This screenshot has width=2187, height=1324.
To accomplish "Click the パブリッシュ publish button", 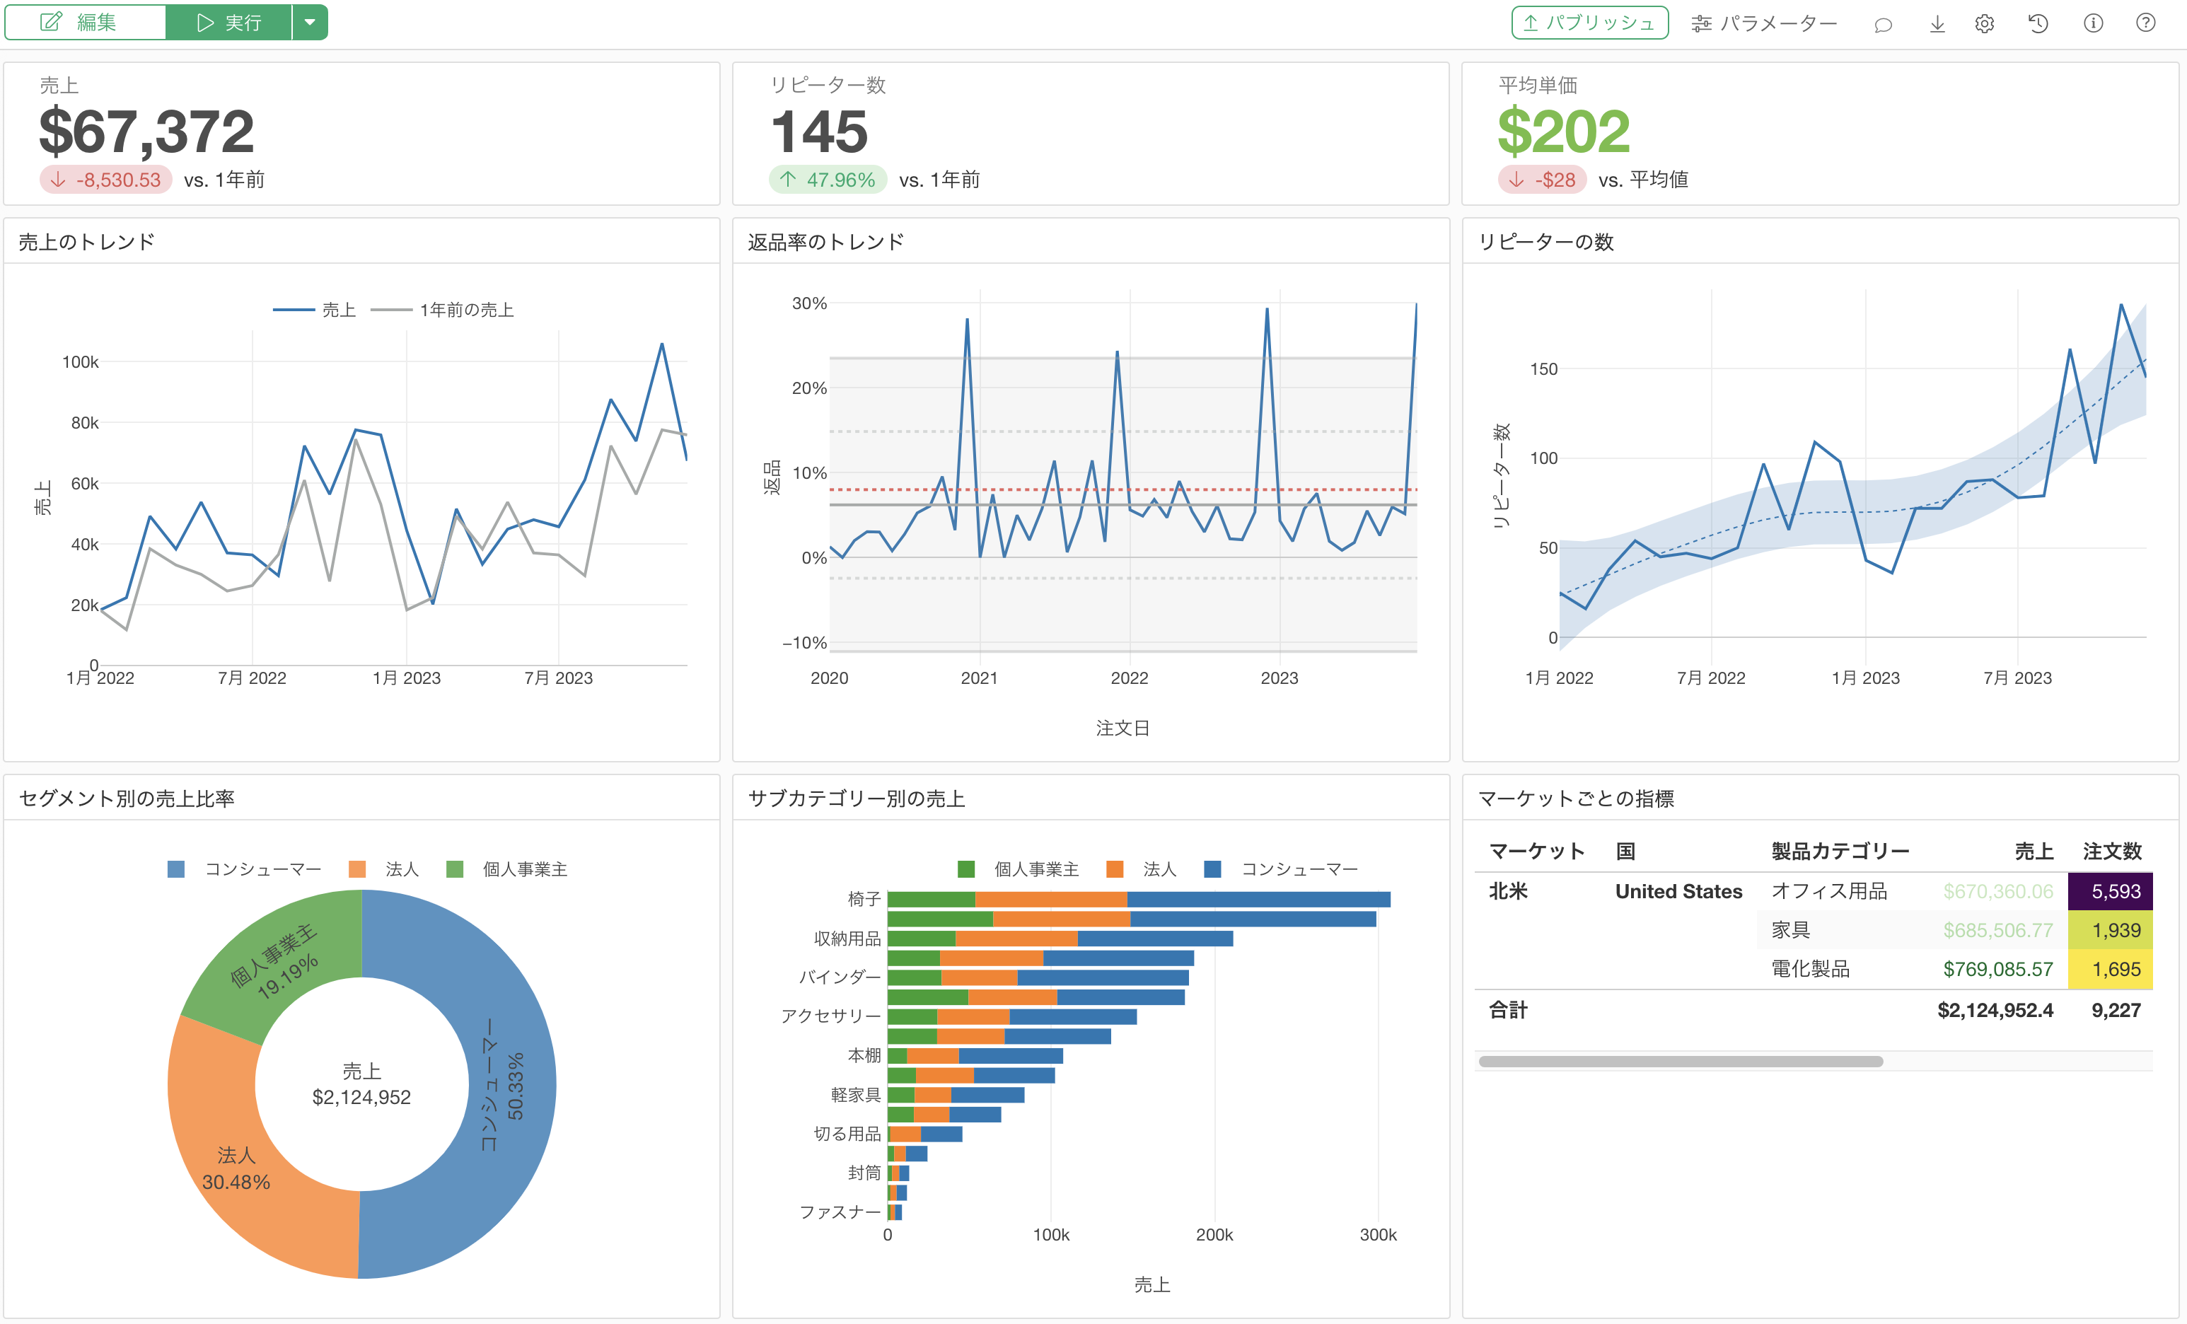I will click(1589, 23).
